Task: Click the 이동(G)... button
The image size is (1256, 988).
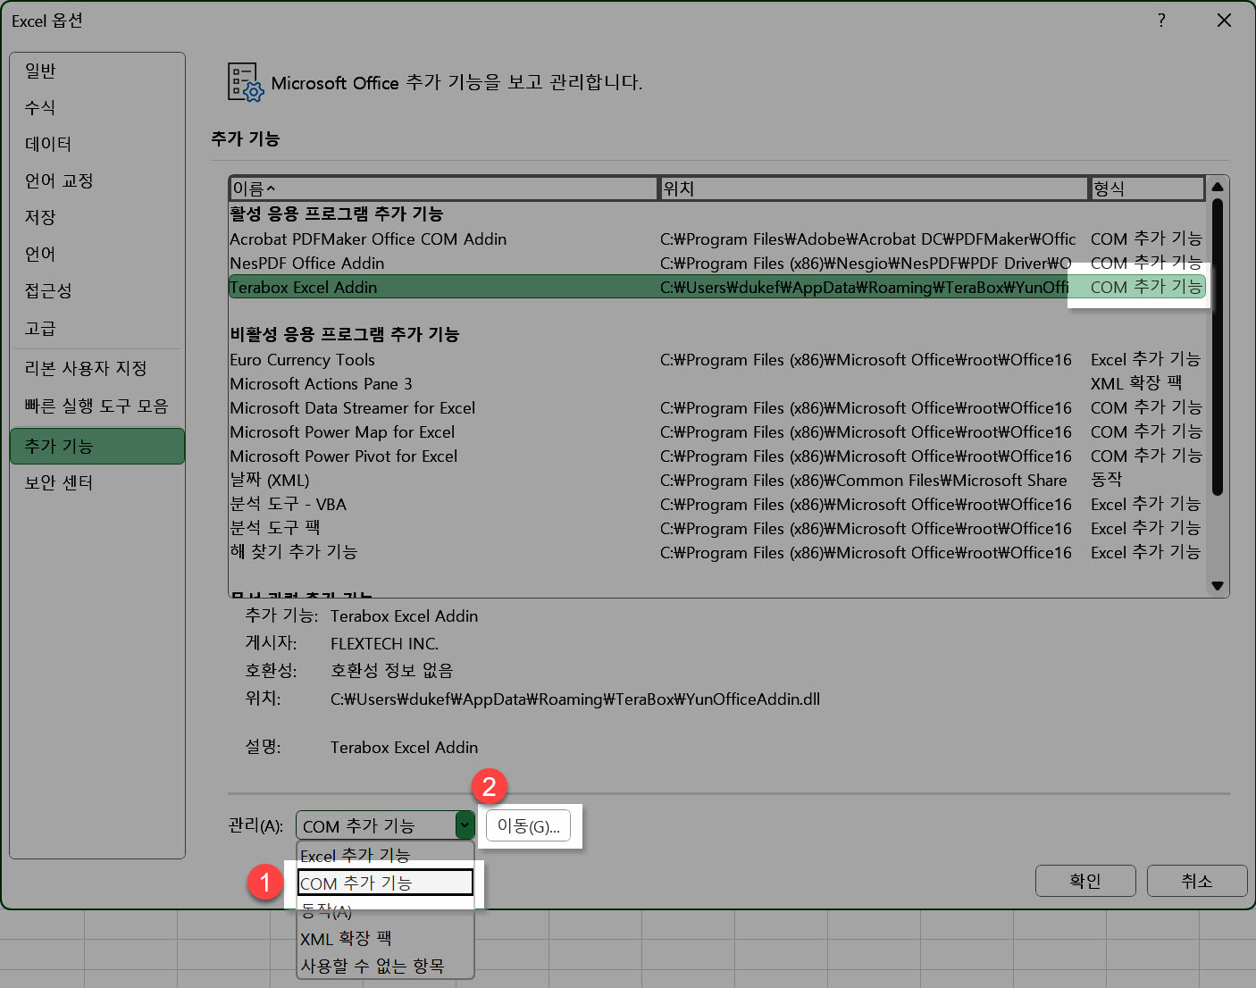Action: (x=528, y=826)
